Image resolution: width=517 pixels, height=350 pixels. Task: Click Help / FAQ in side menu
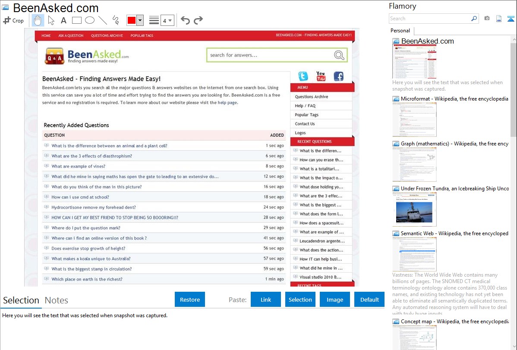305,106
